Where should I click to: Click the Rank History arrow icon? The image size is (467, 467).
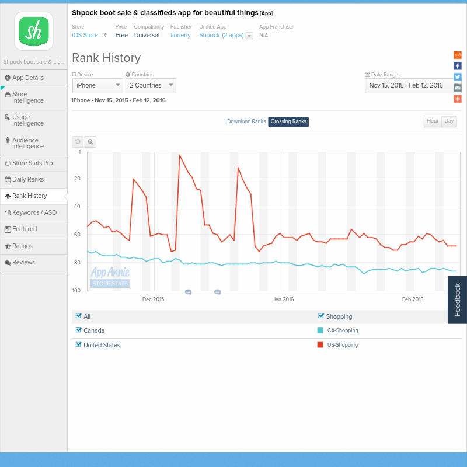coord(8,196)
